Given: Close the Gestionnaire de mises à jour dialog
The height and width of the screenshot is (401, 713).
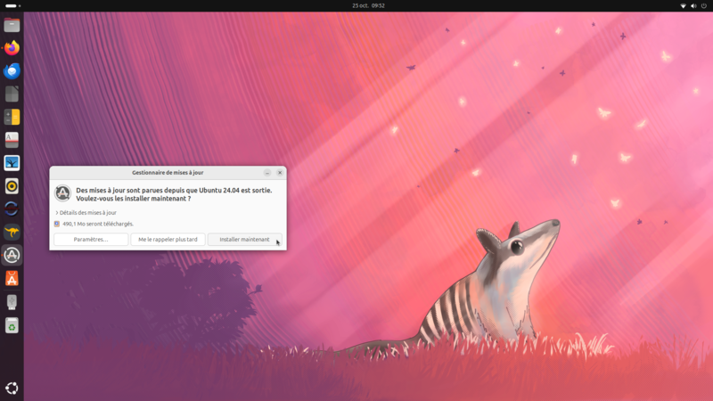Looking at the screenshot, I should tap(280, 173).
